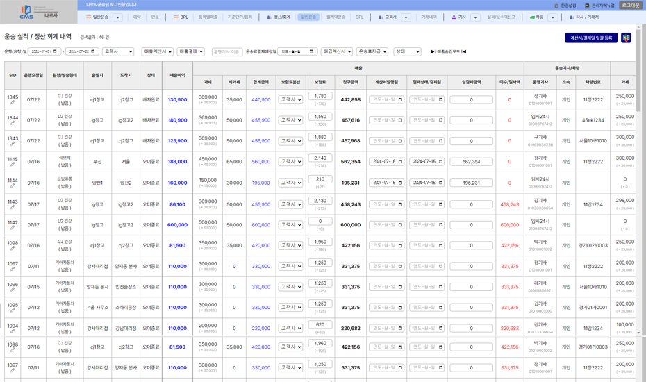Open 합계금액 link 440,900
The image size is (646, 382).
(260, 100)
